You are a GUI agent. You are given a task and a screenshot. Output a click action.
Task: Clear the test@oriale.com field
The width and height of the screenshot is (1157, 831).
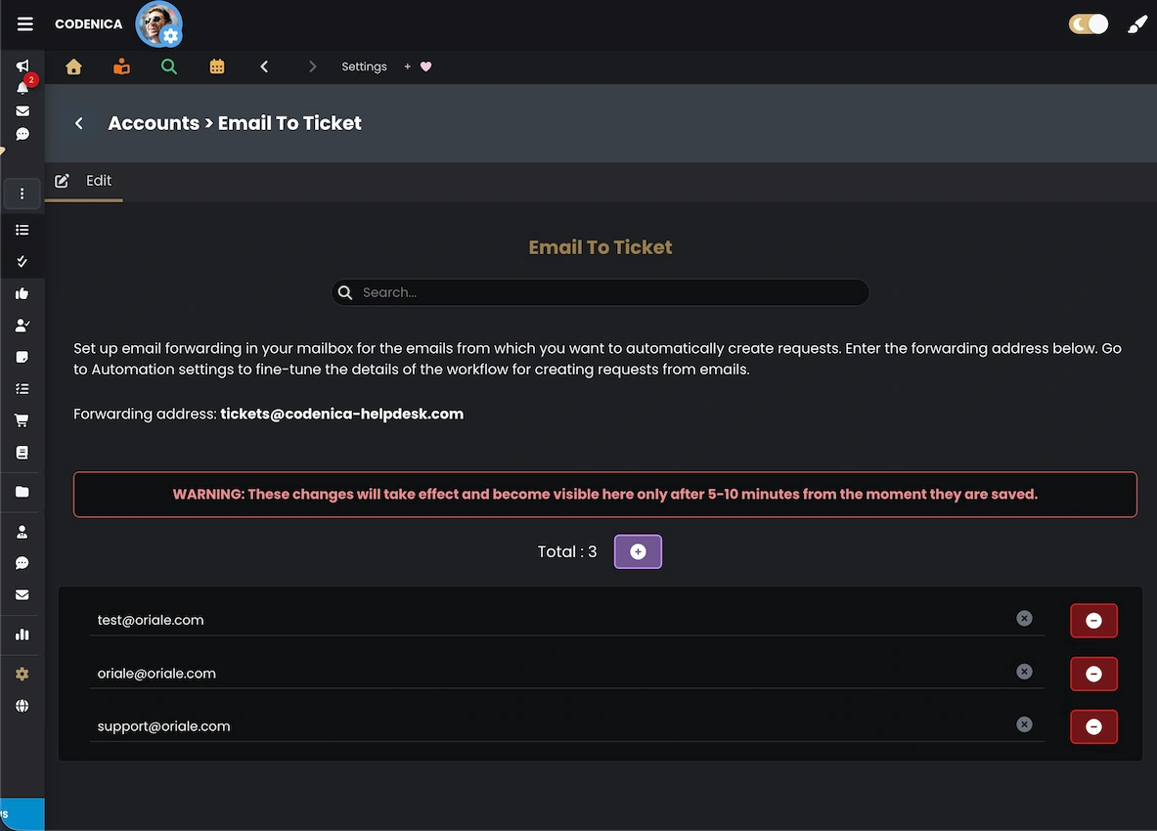coord(1024,619)
